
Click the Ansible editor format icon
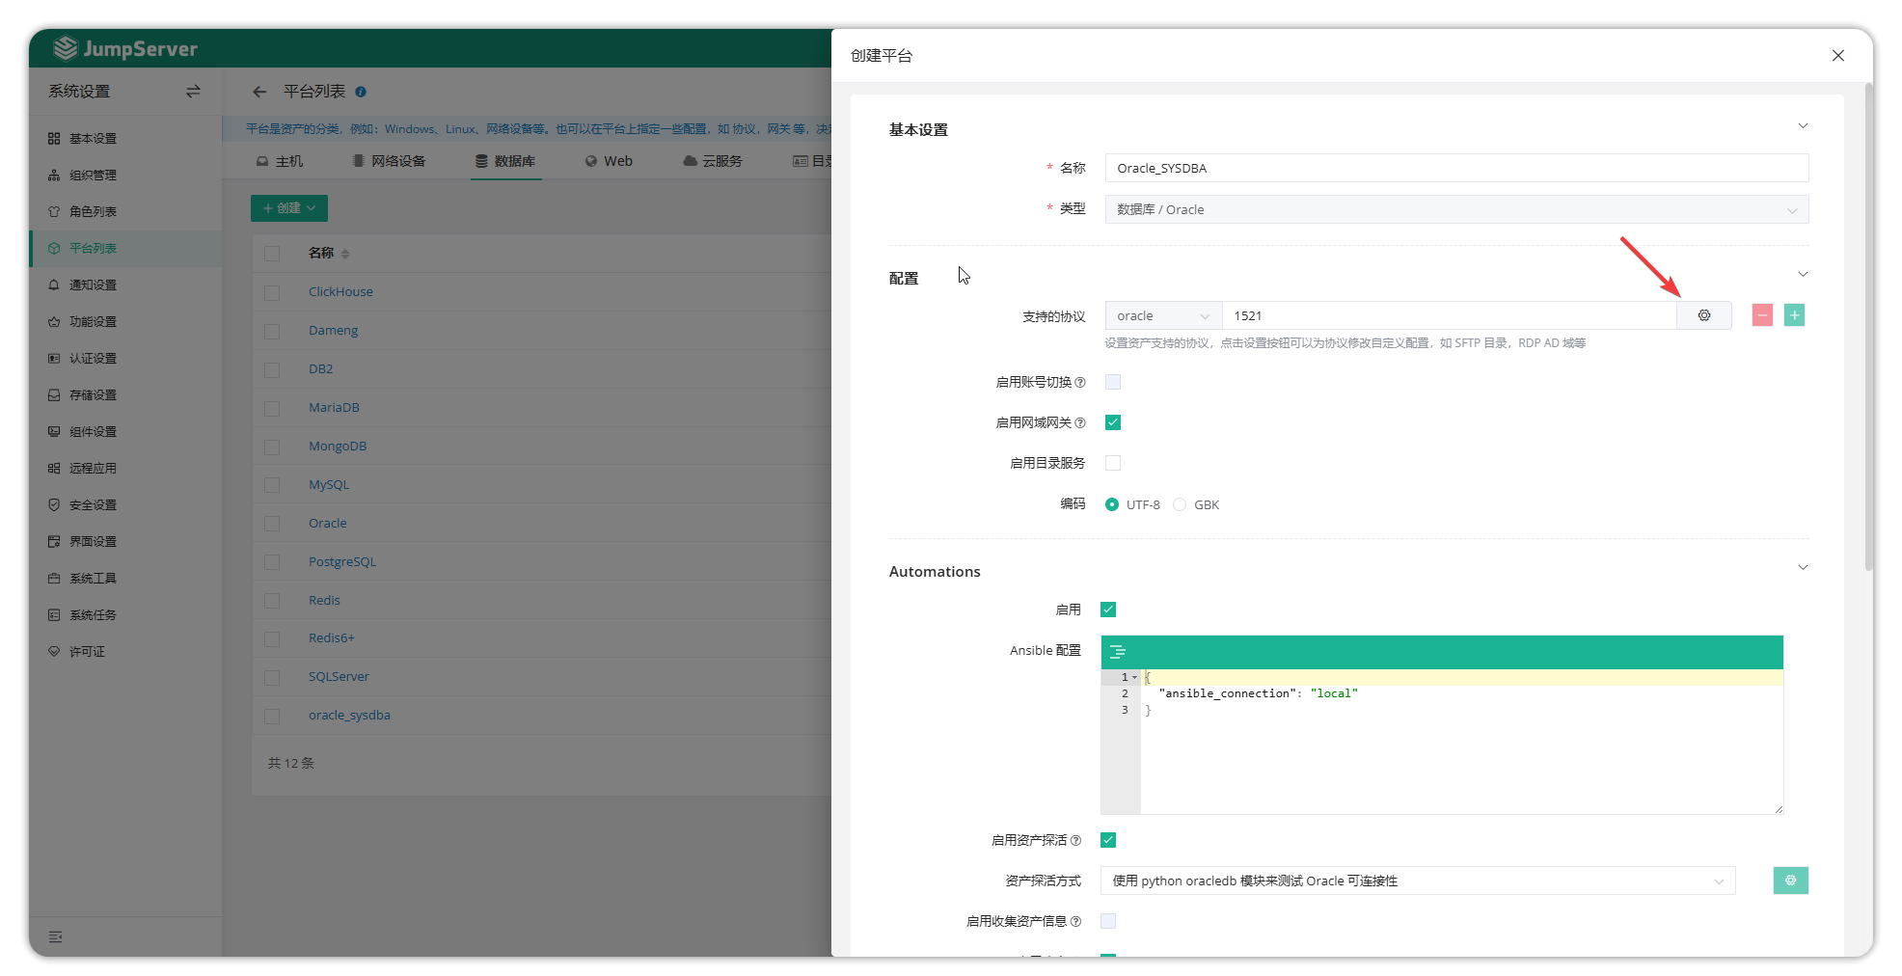pos(1118,652)
